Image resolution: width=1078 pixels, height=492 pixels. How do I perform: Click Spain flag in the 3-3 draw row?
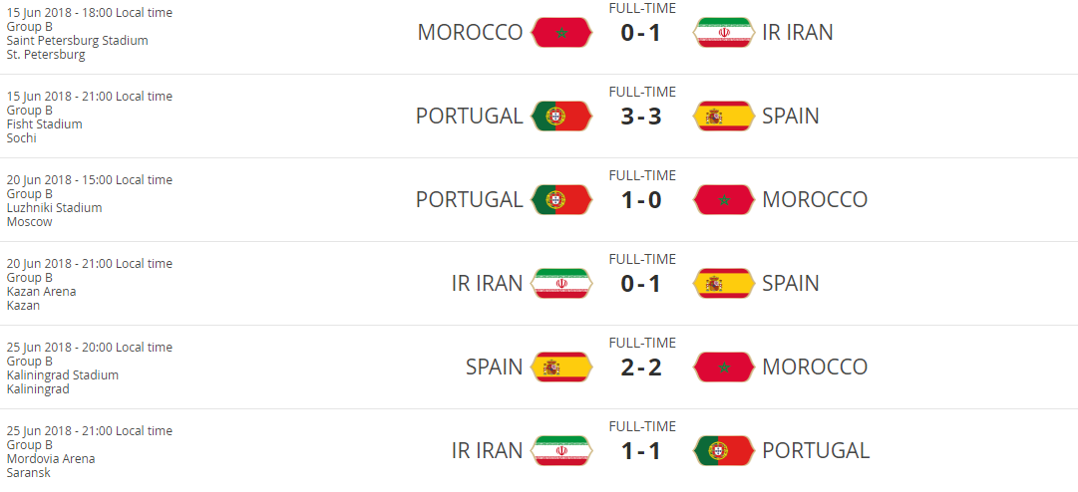tap(724, 116)
